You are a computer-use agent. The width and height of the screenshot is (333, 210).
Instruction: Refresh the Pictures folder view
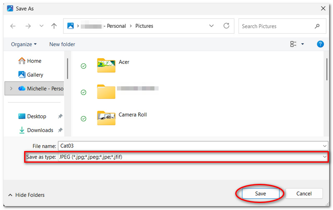pos(226,26)
